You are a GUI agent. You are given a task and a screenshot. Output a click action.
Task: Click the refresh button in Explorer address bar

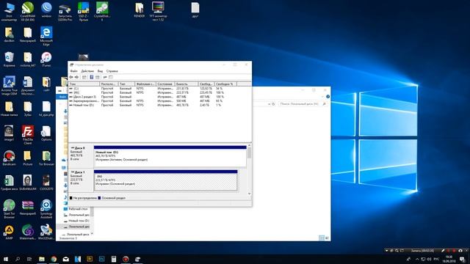(273, 104)
